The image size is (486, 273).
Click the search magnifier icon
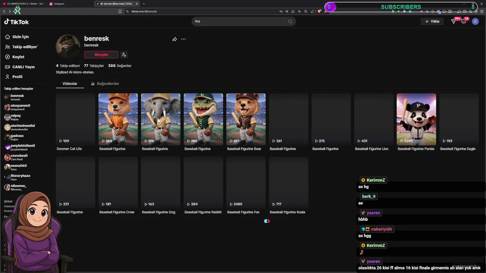pos(290,21)
